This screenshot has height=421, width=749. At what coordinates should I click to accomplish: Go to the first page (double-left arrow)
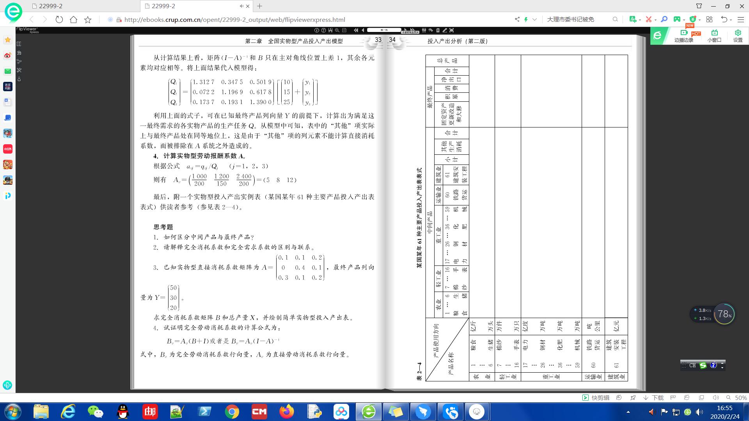356,30
